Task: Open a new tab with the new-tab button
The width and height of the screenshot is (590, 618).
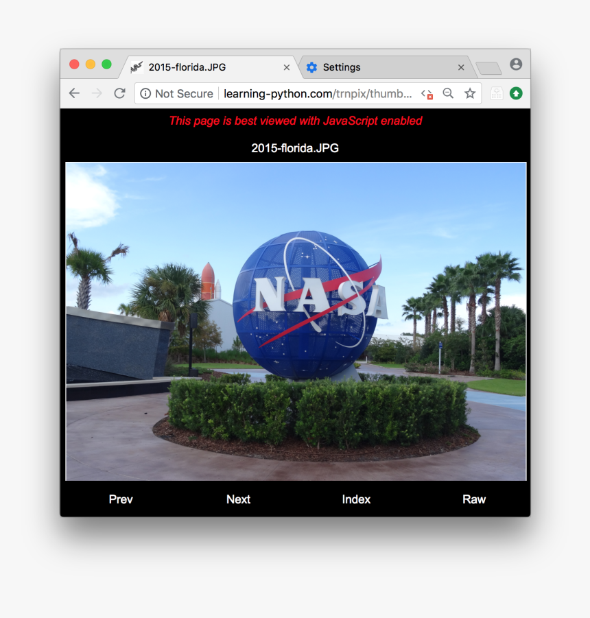Action: tap(488, 68)
